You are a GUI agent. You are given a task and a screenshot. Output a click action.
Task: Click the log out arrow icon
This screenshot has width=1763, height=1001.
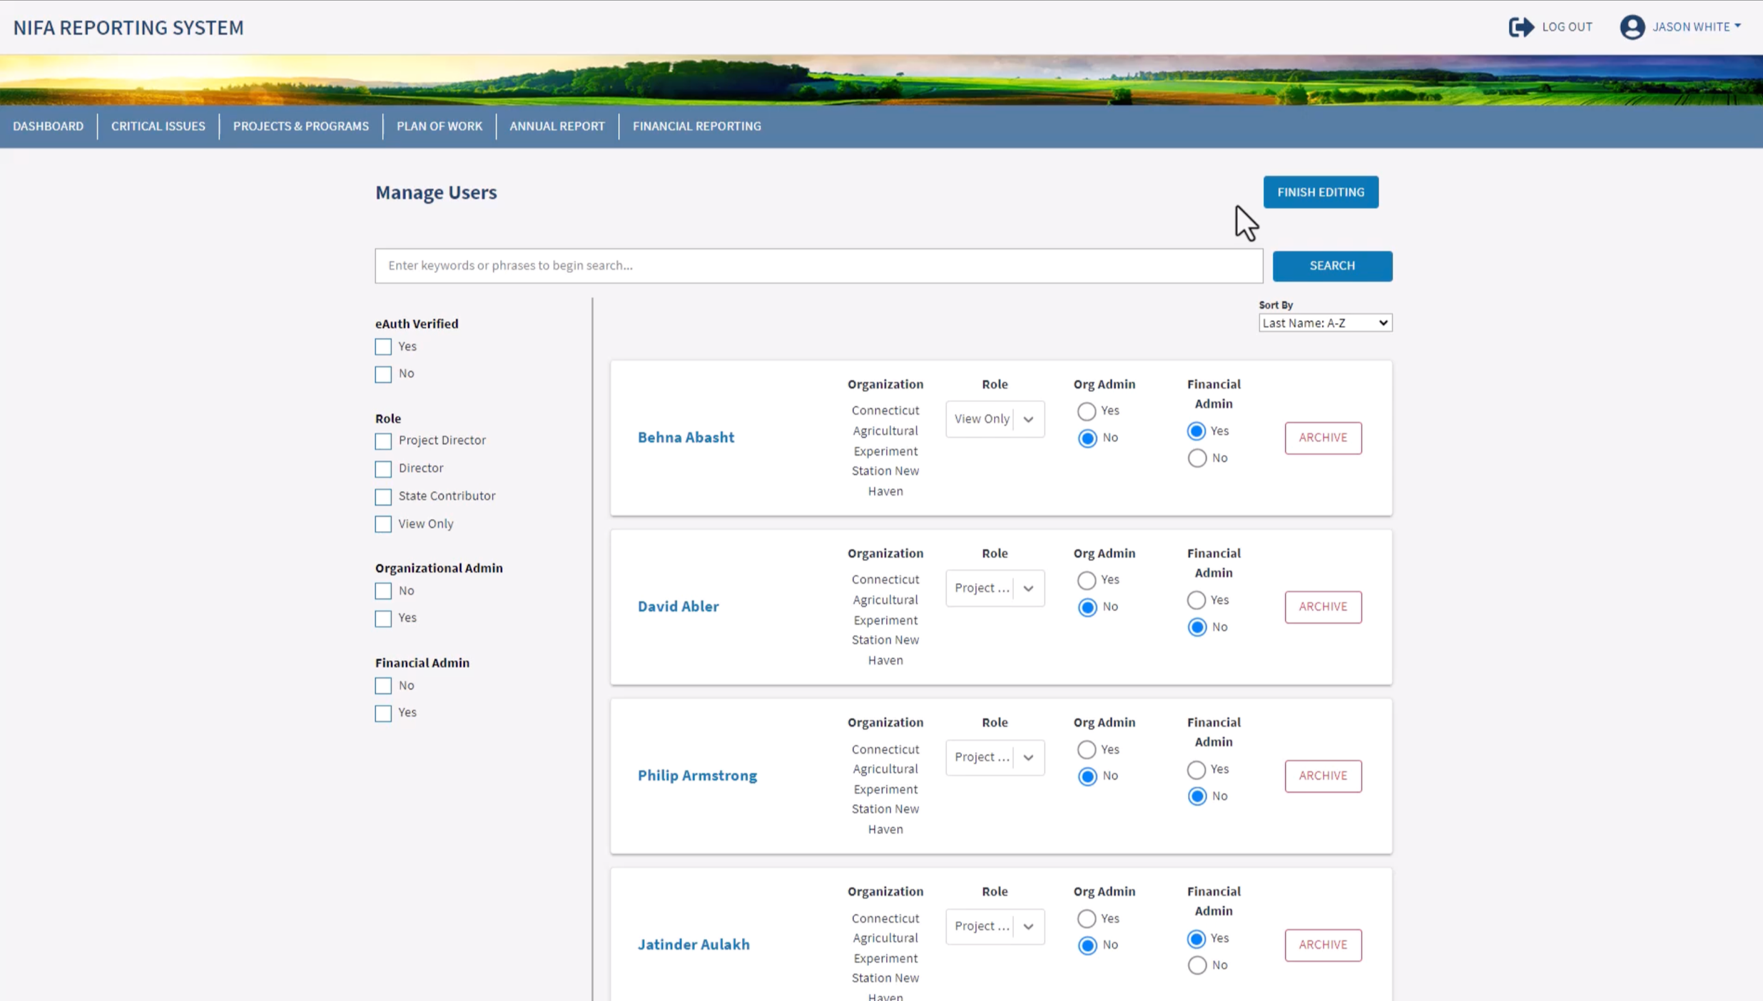click(1520, 27)
